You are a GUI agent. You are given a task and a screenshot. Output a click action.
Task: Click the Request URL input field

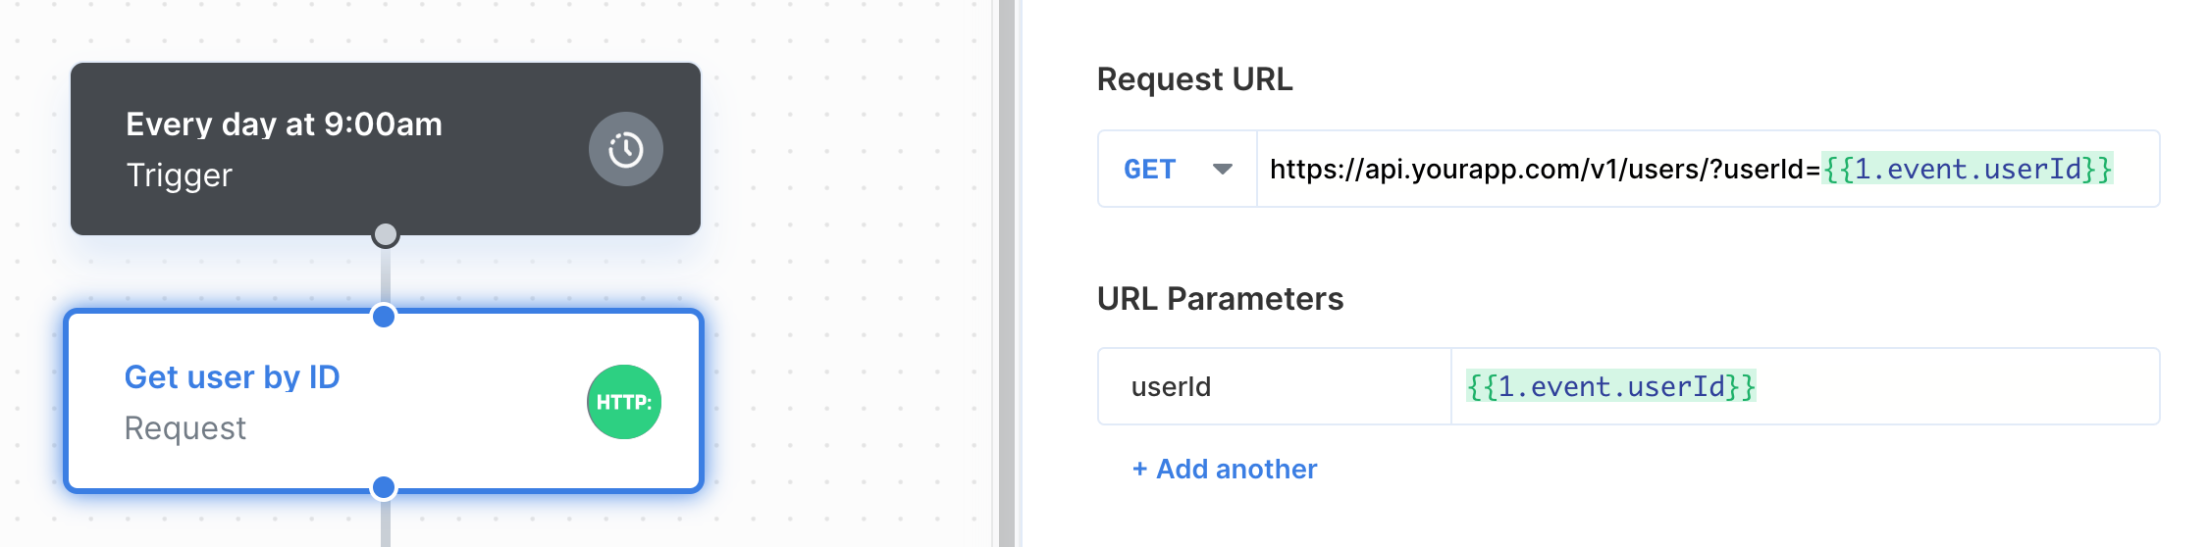[1708, 169]
